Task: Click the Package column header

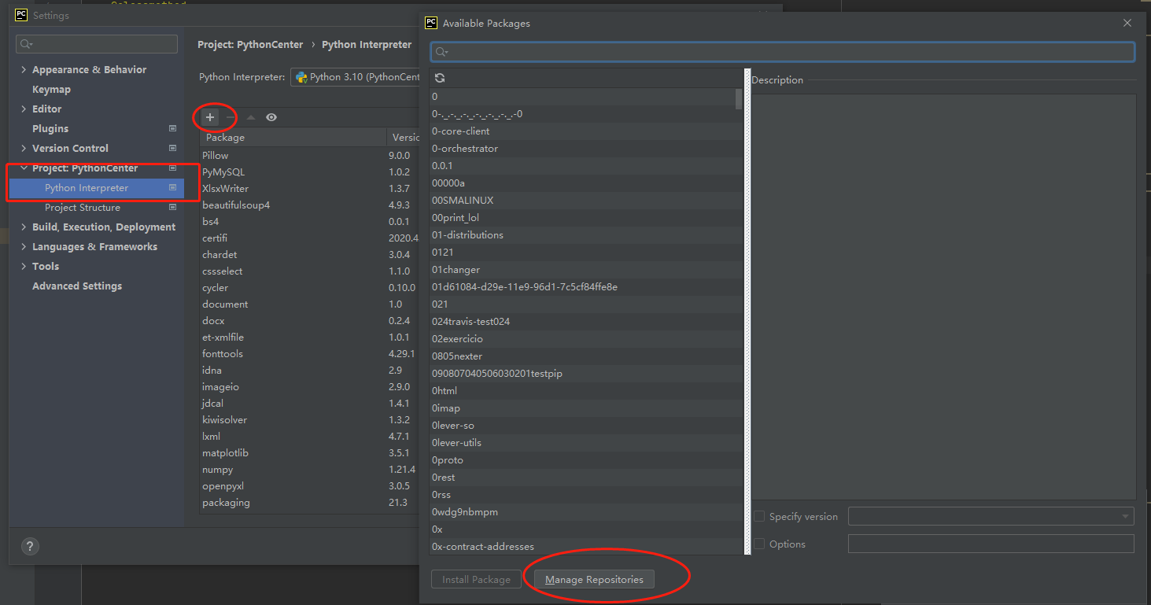Action: coord(294,138)
